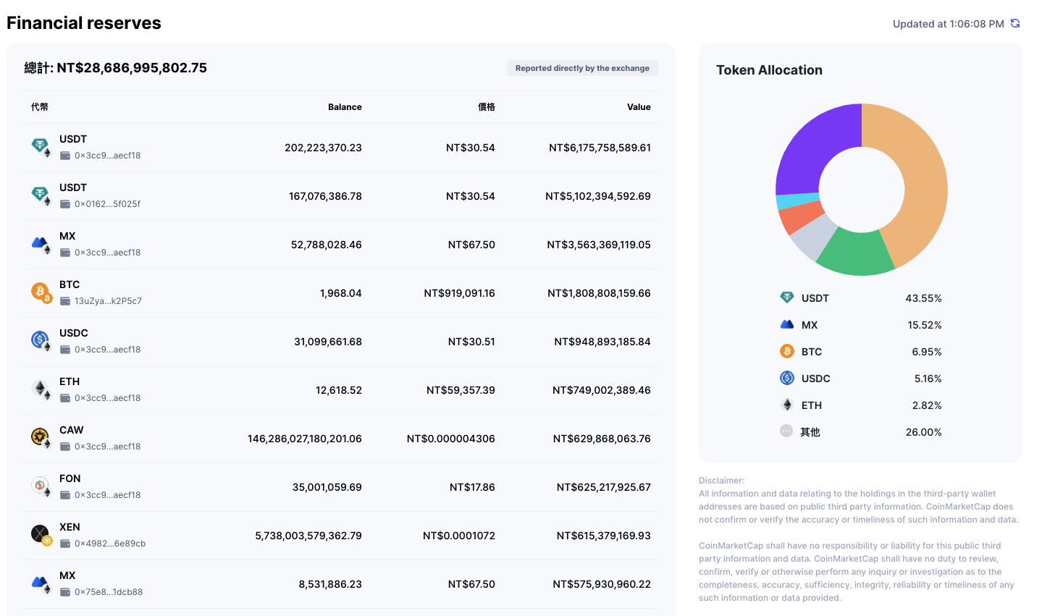Image resolution: width=1042 pixels, height=616 pixels.
Task: Click the XEN token icon in the reserves table
Action: pyautogui.click(x=41, y=535)
